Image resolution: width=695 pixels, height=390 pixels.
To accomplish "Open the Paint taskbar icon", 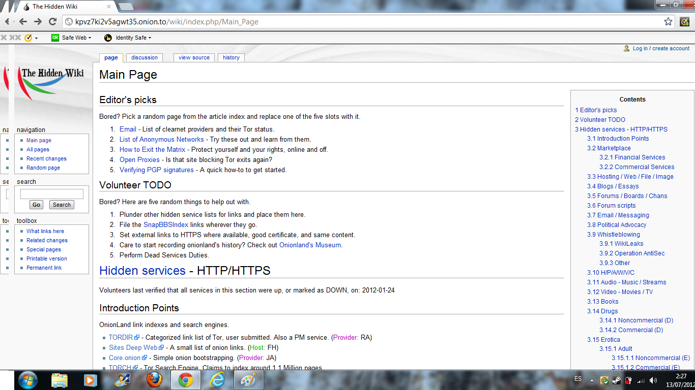I will click(249, 380).
